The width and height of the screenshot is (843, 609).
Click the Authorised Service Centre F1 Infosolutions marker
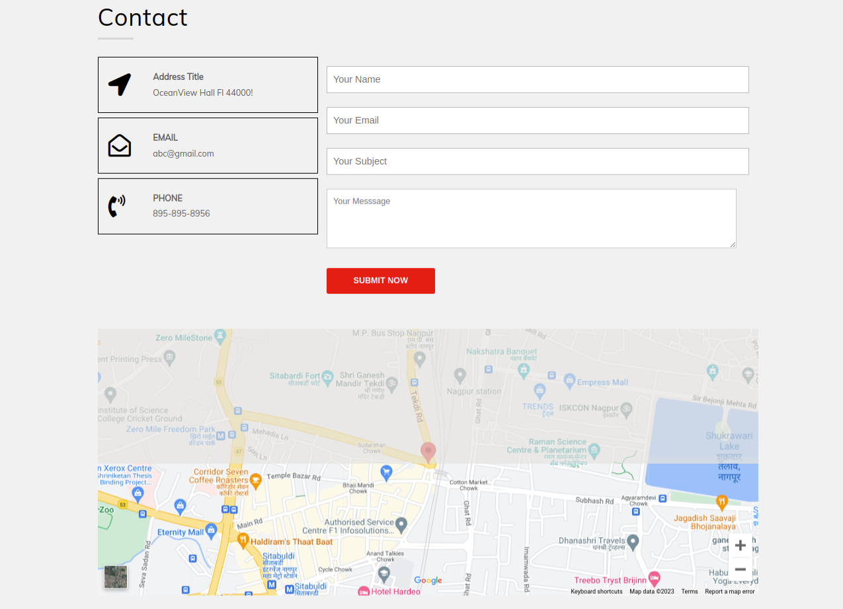tap(401, 525)
